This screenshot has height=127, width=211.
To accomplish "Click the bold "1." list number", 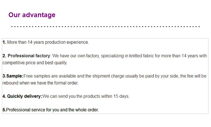I will tap(4, 42).
